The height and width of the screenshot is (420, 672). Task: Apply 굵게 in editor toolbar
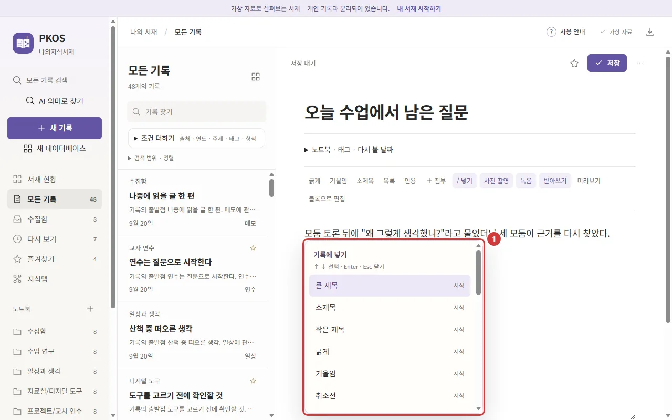(x=314, y=181)
